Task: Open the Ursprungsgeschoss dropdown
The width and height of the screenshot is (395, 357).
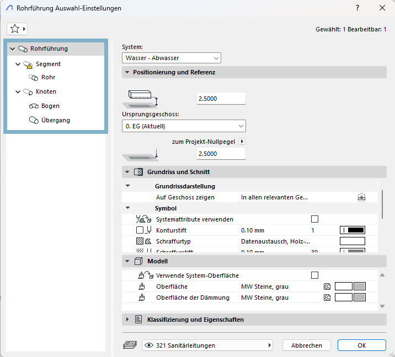Action: pos(184,126)
